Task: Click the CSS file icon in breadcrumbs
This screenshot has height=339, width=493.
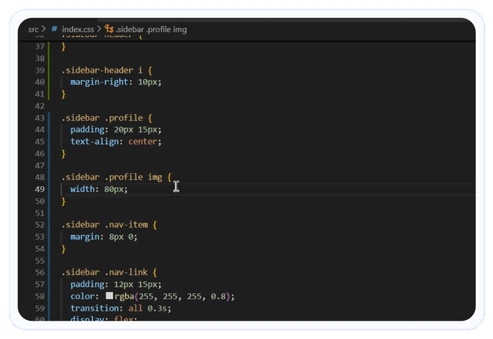Action: point(54,29)
